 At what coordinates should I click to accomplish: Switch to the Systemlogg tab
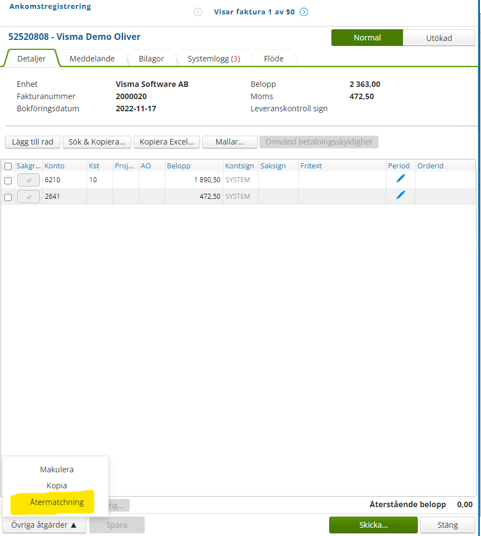214,59
